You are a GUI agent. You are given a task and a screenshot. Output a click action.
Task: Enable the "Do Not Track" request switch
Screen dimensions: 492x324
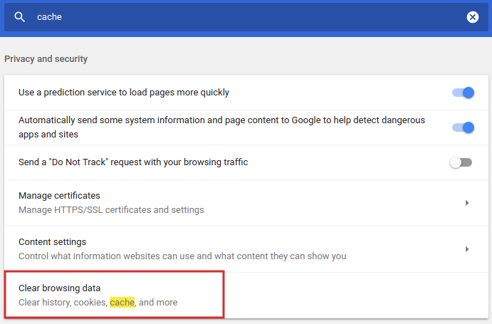coord(461,162)
